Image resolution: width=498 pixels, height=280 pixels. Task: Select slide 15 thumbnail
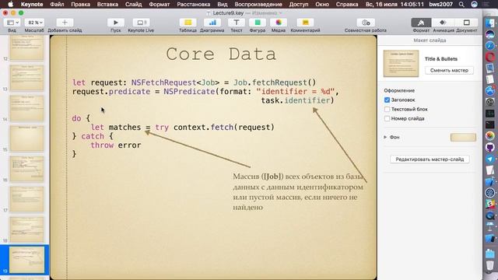[26, 138]
